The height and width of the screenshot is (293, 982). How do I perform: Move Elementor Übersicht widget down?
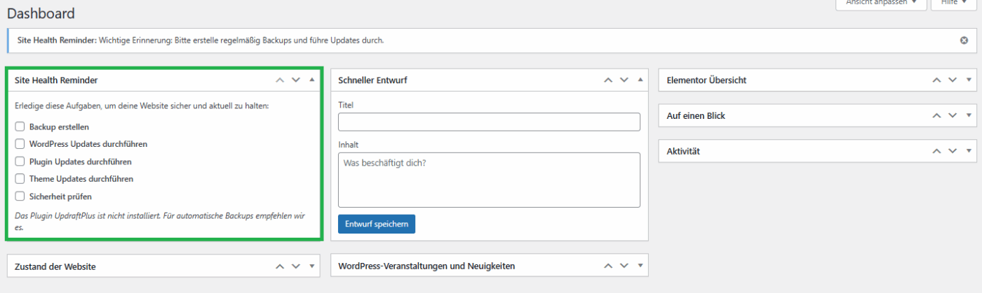[x=952, y=80]
